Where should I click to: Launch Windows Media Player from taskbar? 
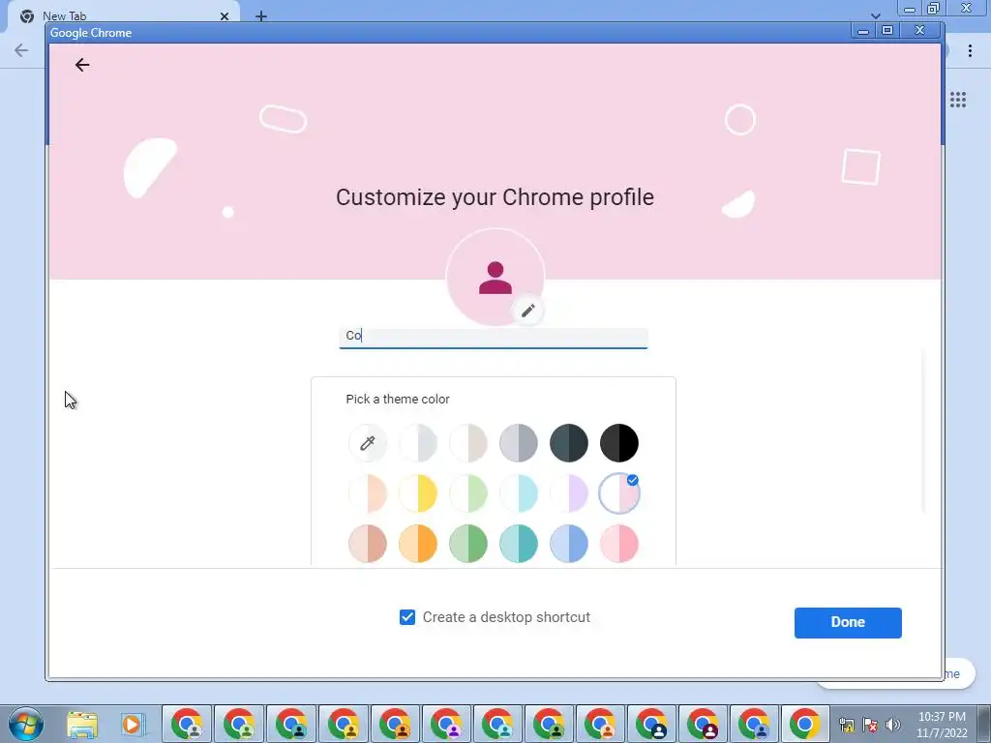[x=133, y=724]
